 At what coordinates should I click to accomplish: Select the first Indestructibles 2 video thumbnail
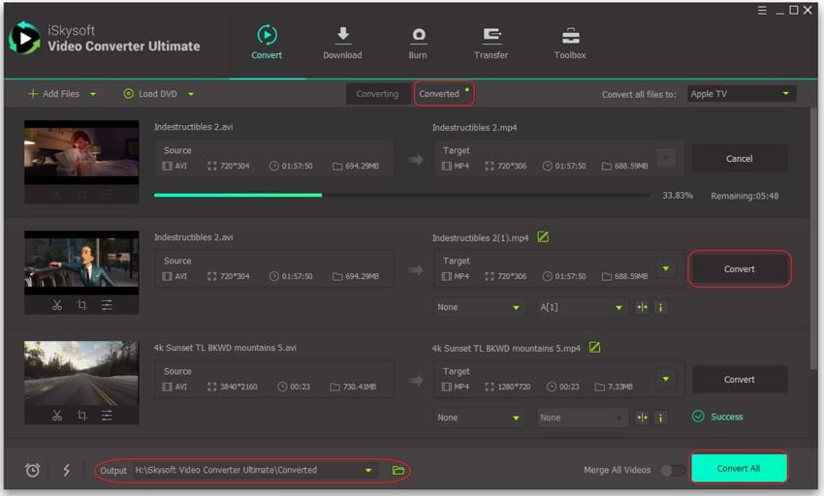tap(81, 152)
